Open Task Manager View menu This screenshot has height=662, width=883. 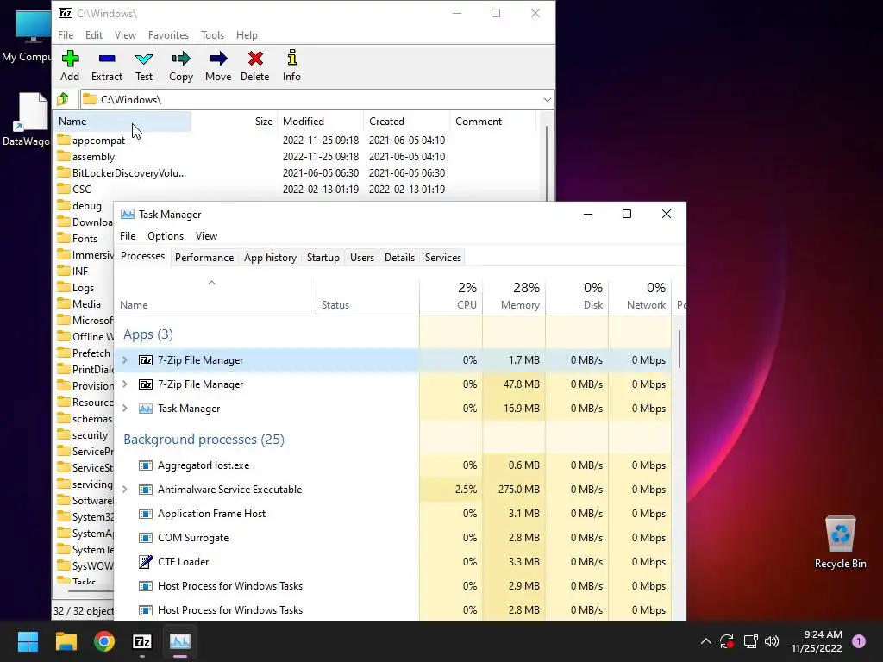[206, 236]
